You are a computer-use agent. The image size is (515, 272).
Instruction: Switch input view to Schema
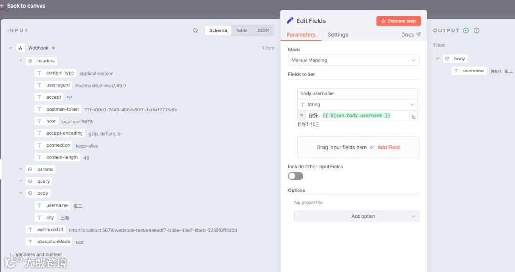click(218, 30)
